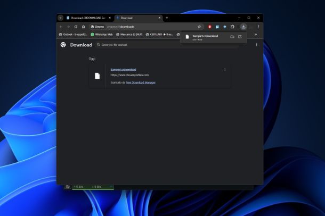Close the Download .CRDOWNLOAD Sample tab

(110, 18)
